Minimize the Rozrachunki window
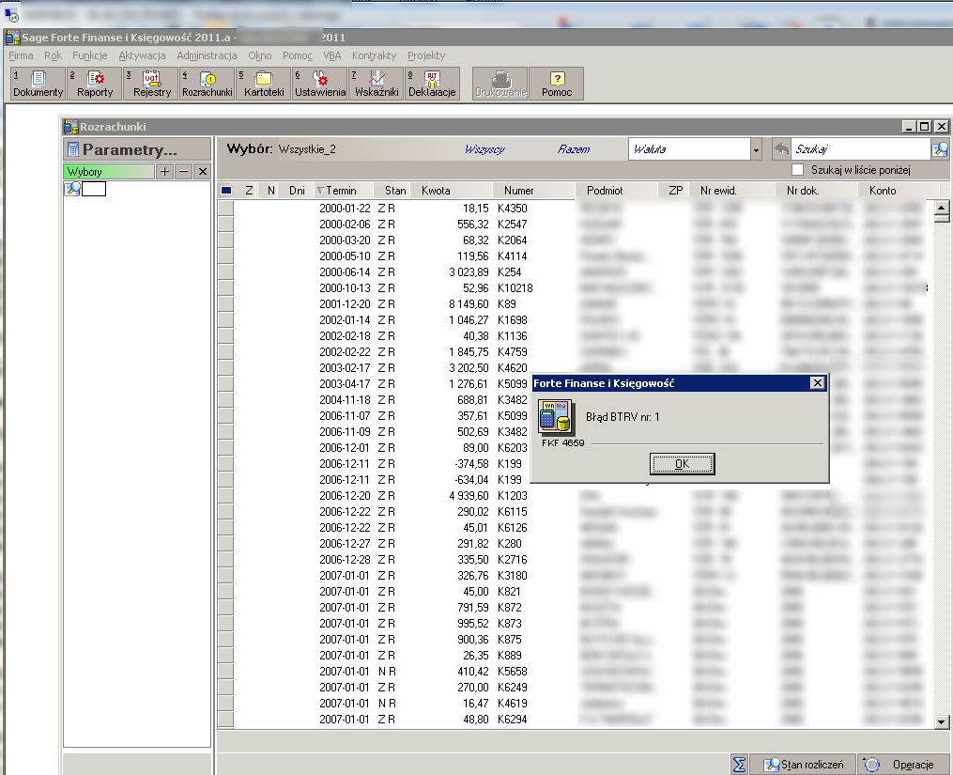Viewport: 953px width, 775px height. tap(909, 127)
